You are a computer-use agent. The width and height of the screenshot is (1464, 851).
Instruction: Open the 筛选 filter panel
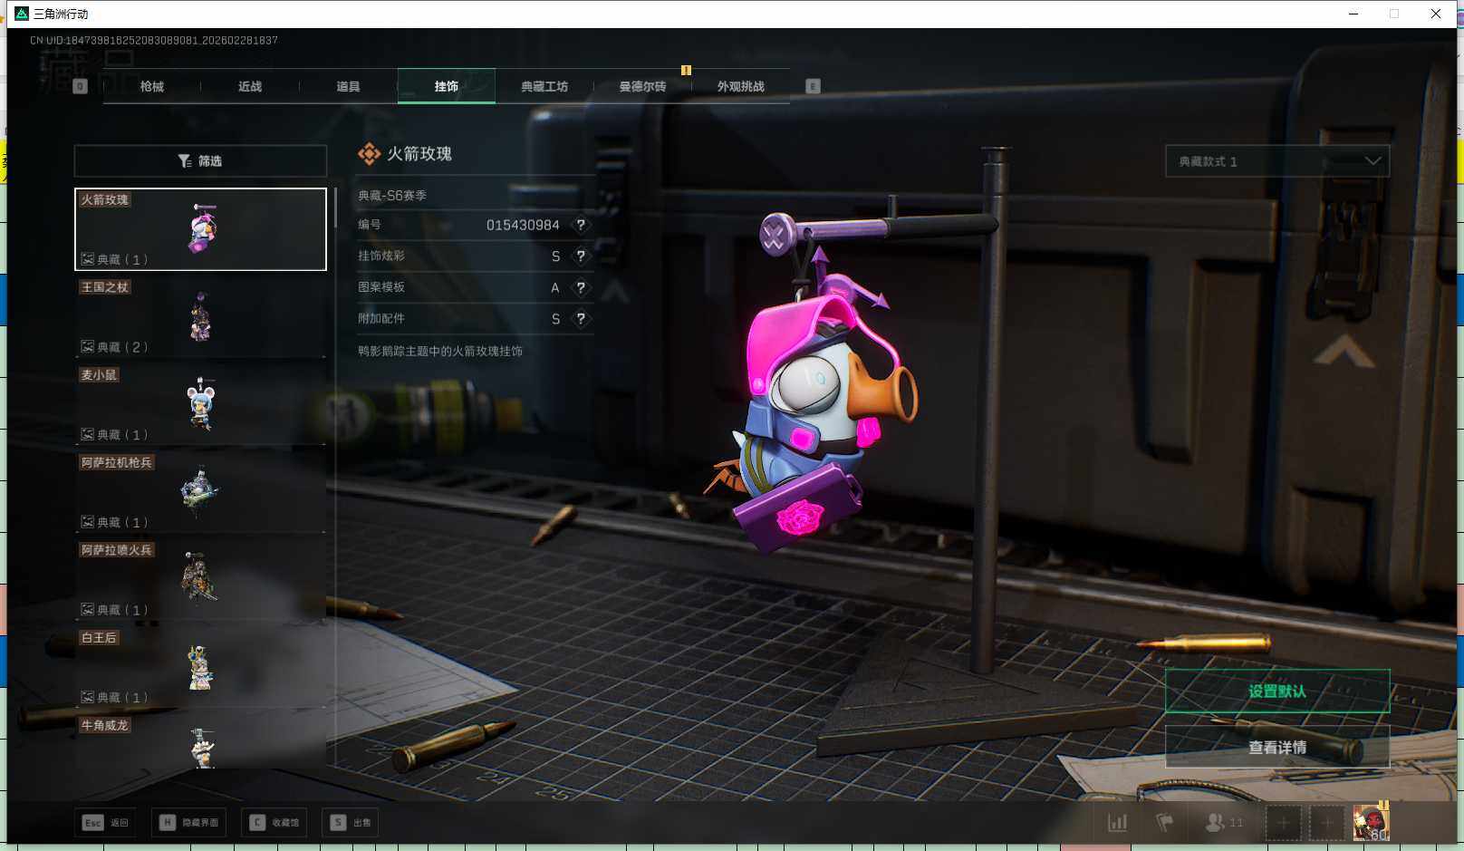tap(200, 160)
